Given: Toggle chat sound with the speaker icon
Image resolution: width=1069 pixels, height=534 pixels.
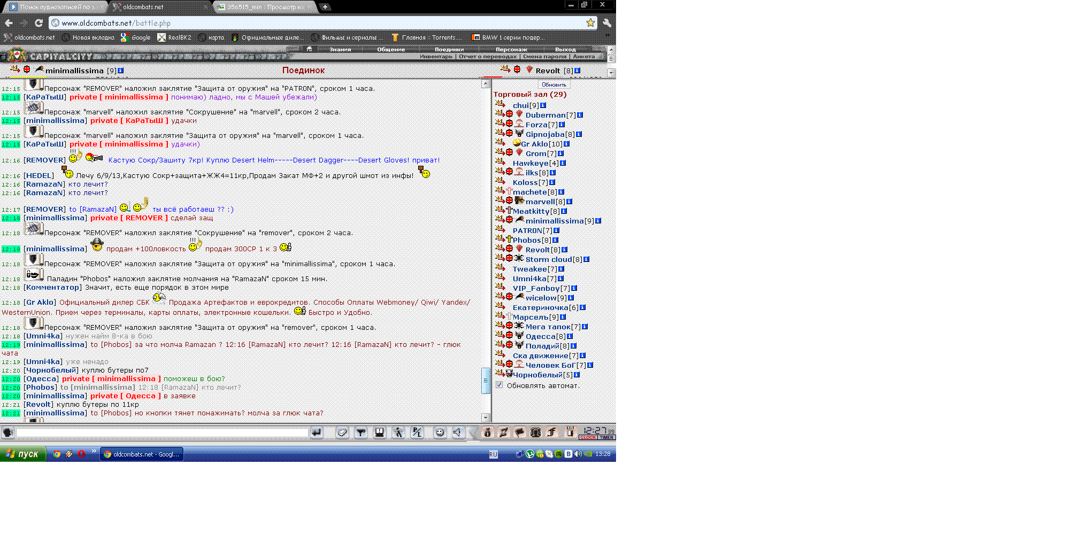Looking at the screenshot, I should pos(458,432).
